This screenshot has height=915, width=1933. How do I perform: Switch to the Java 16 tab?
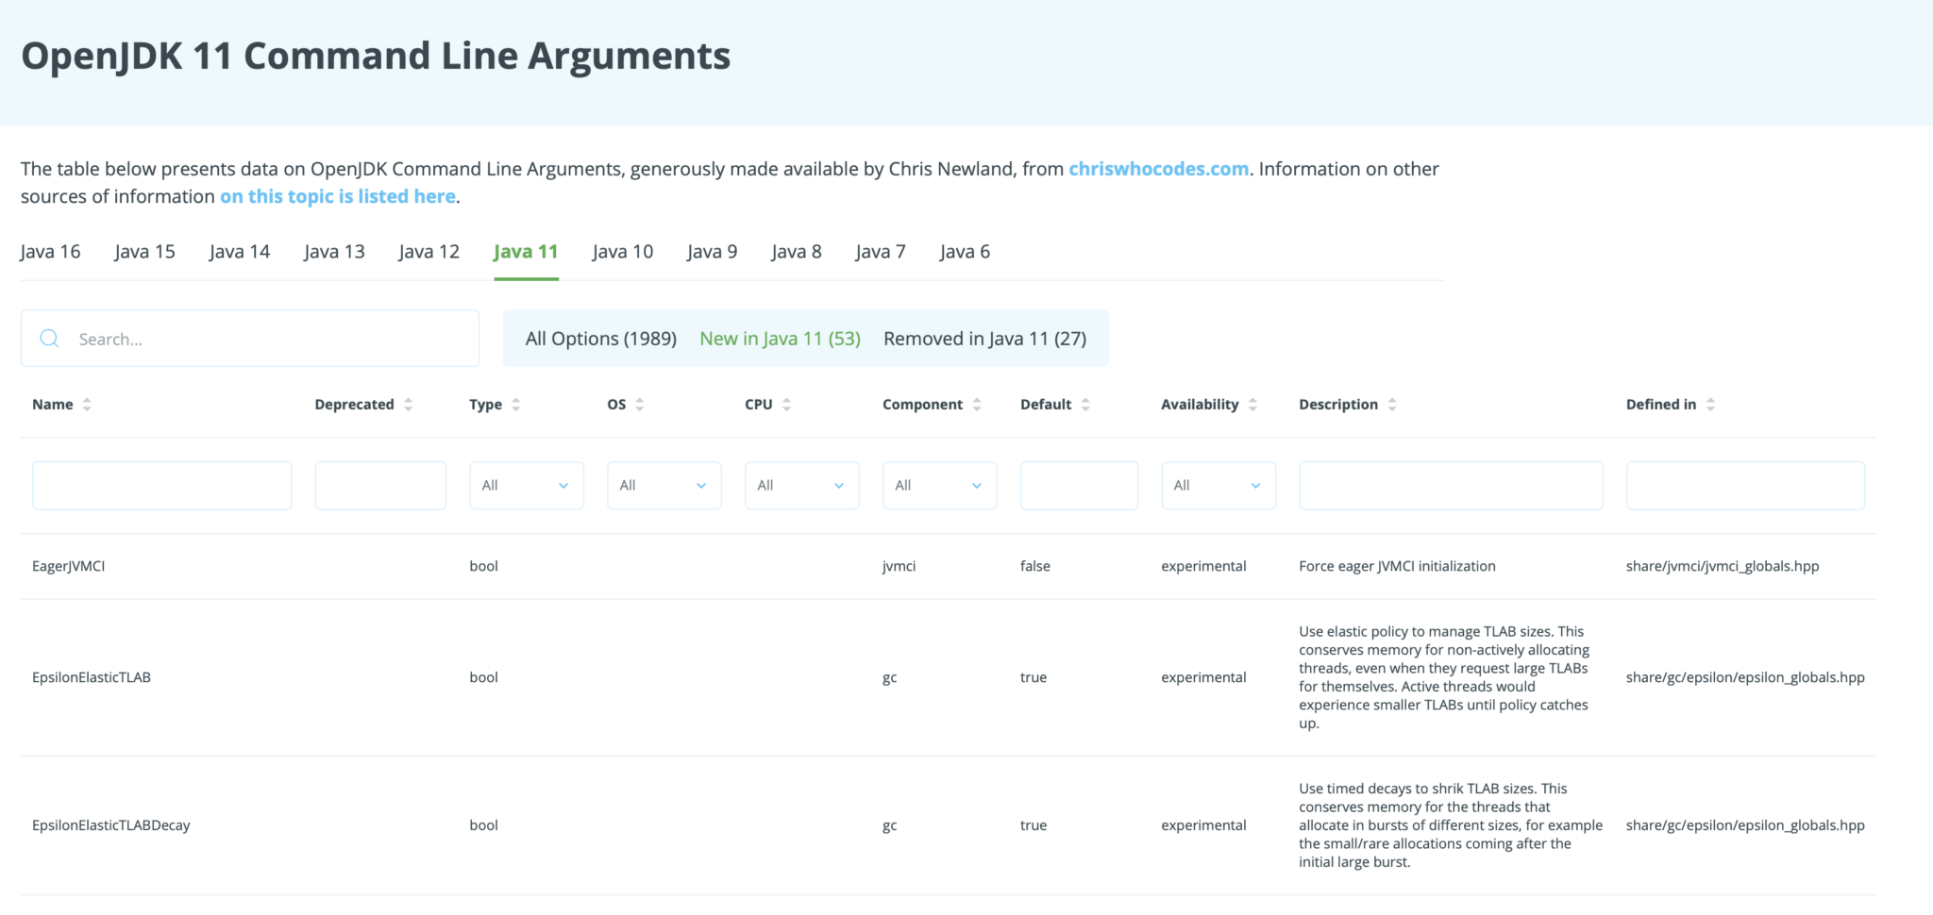point(50,252)
